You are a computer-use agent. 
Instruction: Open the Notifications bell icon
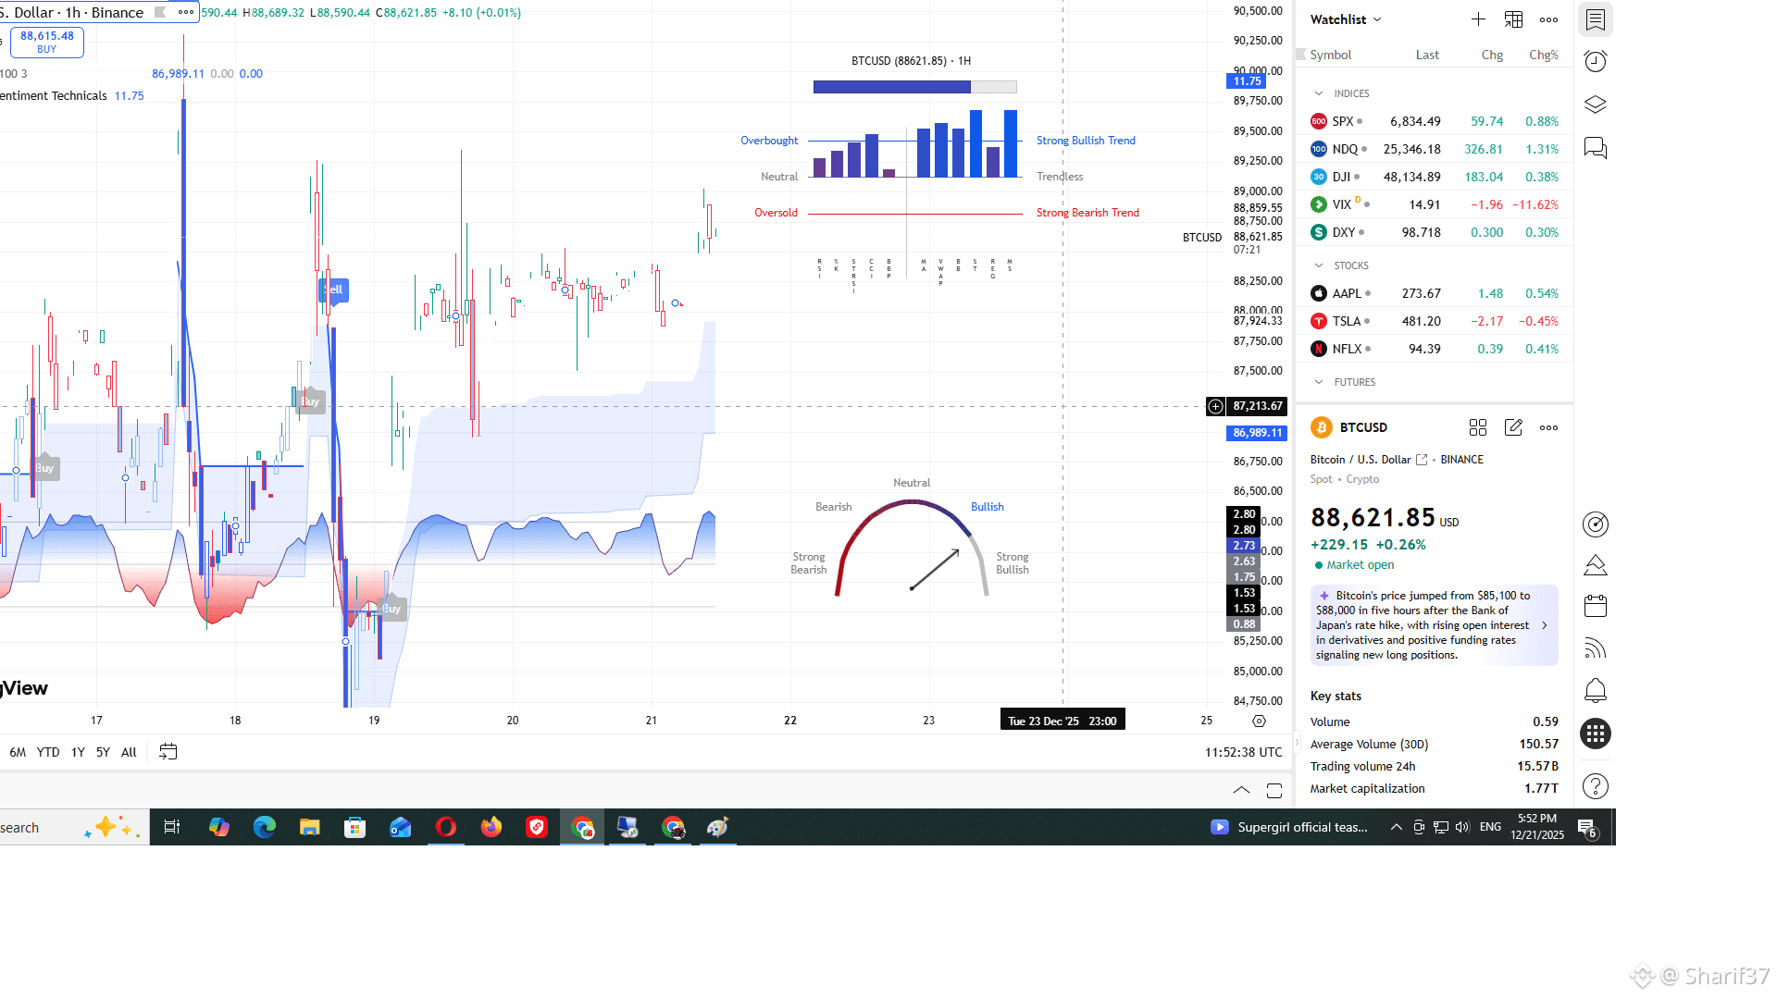pos(1595,691)
